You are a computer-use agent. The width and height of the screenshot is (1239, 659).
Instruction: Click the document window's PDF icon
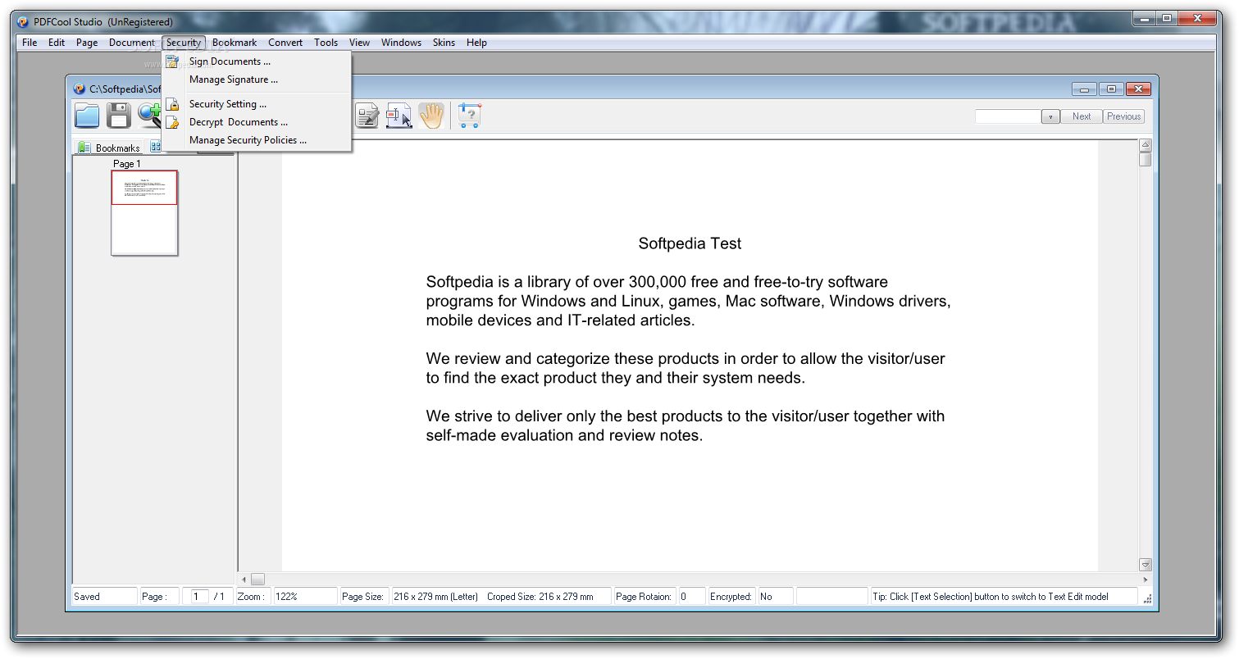[80, 89]
